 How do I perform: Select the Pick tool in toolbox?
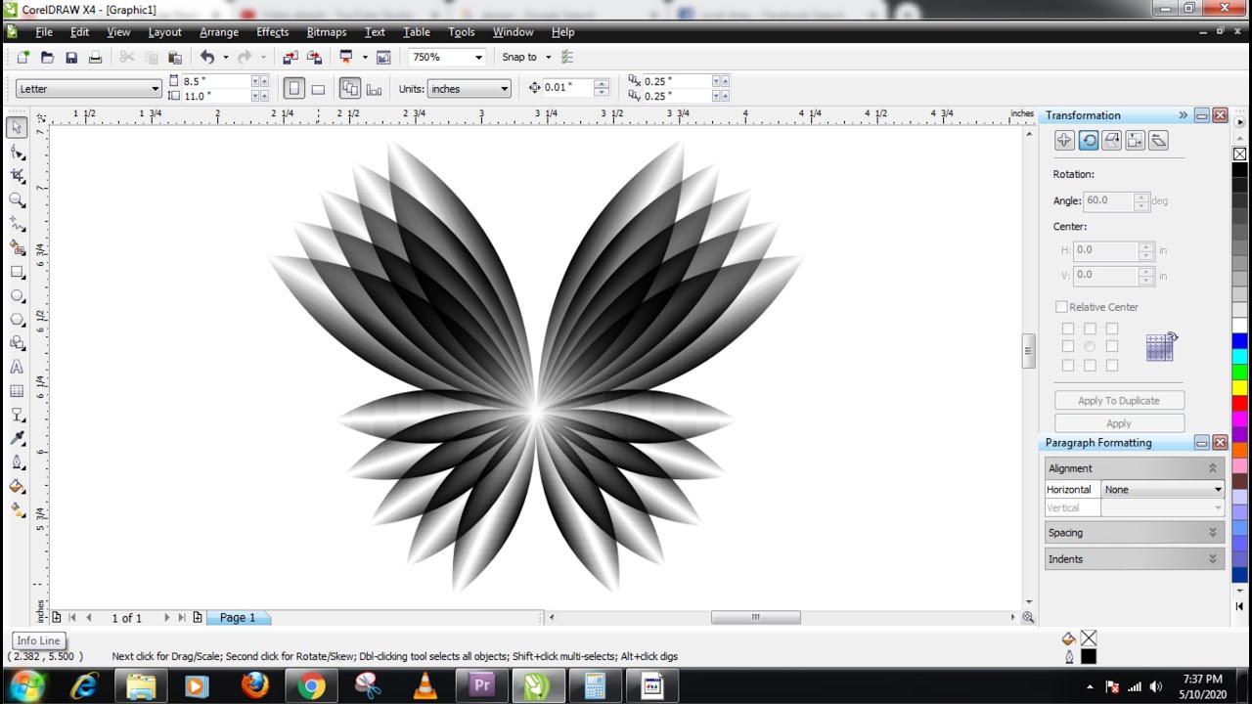click(17, 128)
